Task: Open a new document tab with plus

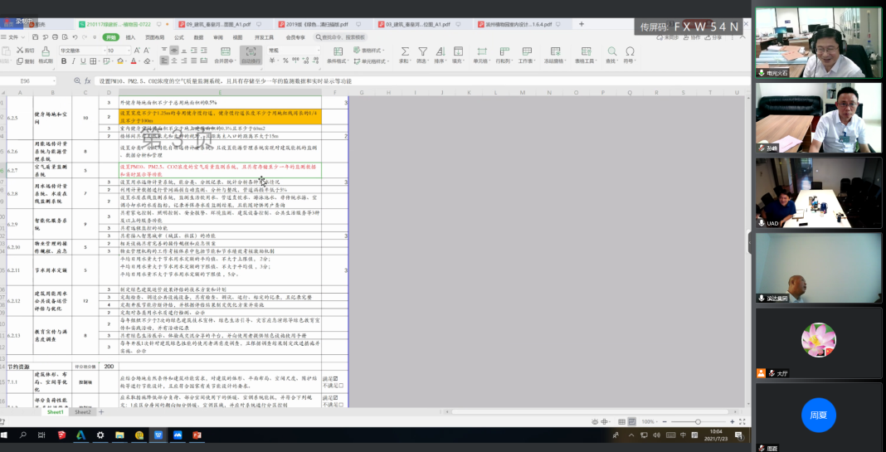Action: click(x=582, y=24)
